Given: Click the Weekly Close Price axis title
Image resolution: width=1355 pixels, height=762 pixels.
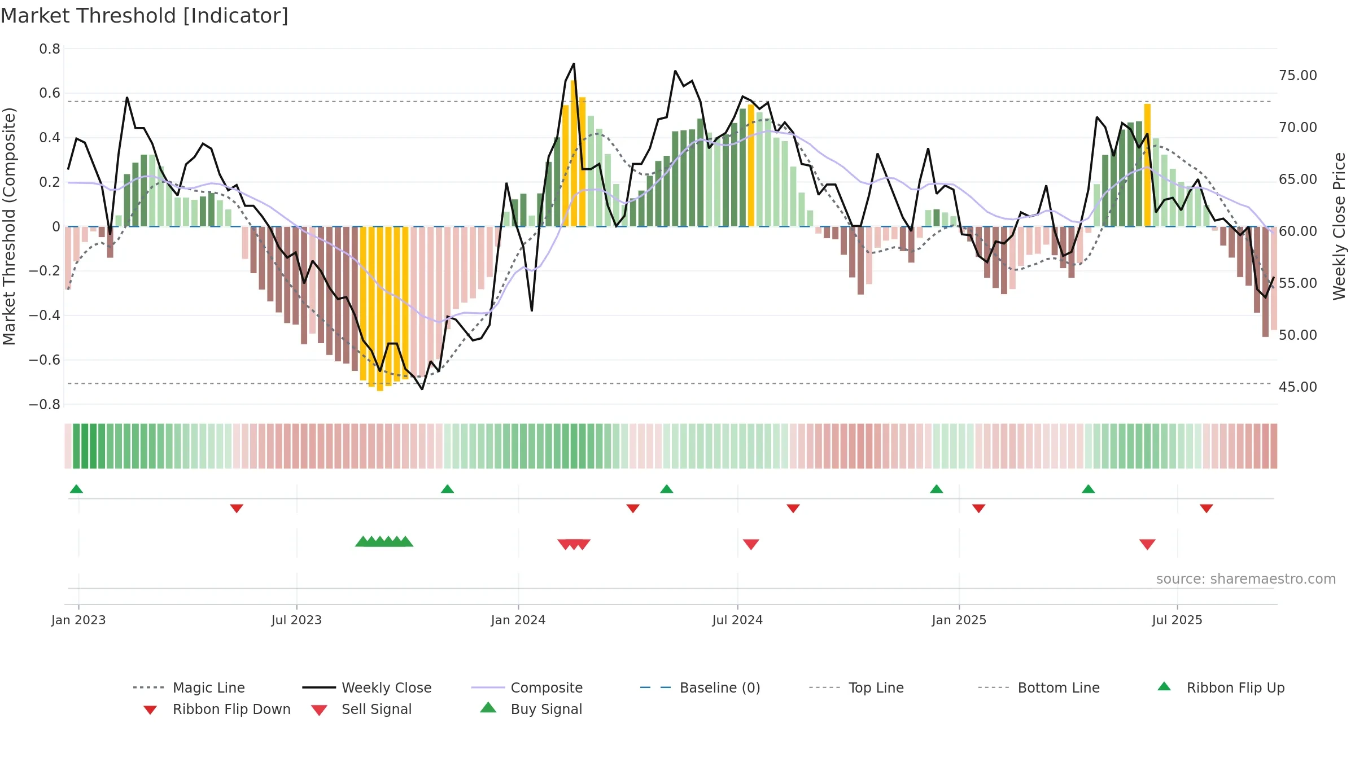Looking at the screenshot, I should (1339, 226).
